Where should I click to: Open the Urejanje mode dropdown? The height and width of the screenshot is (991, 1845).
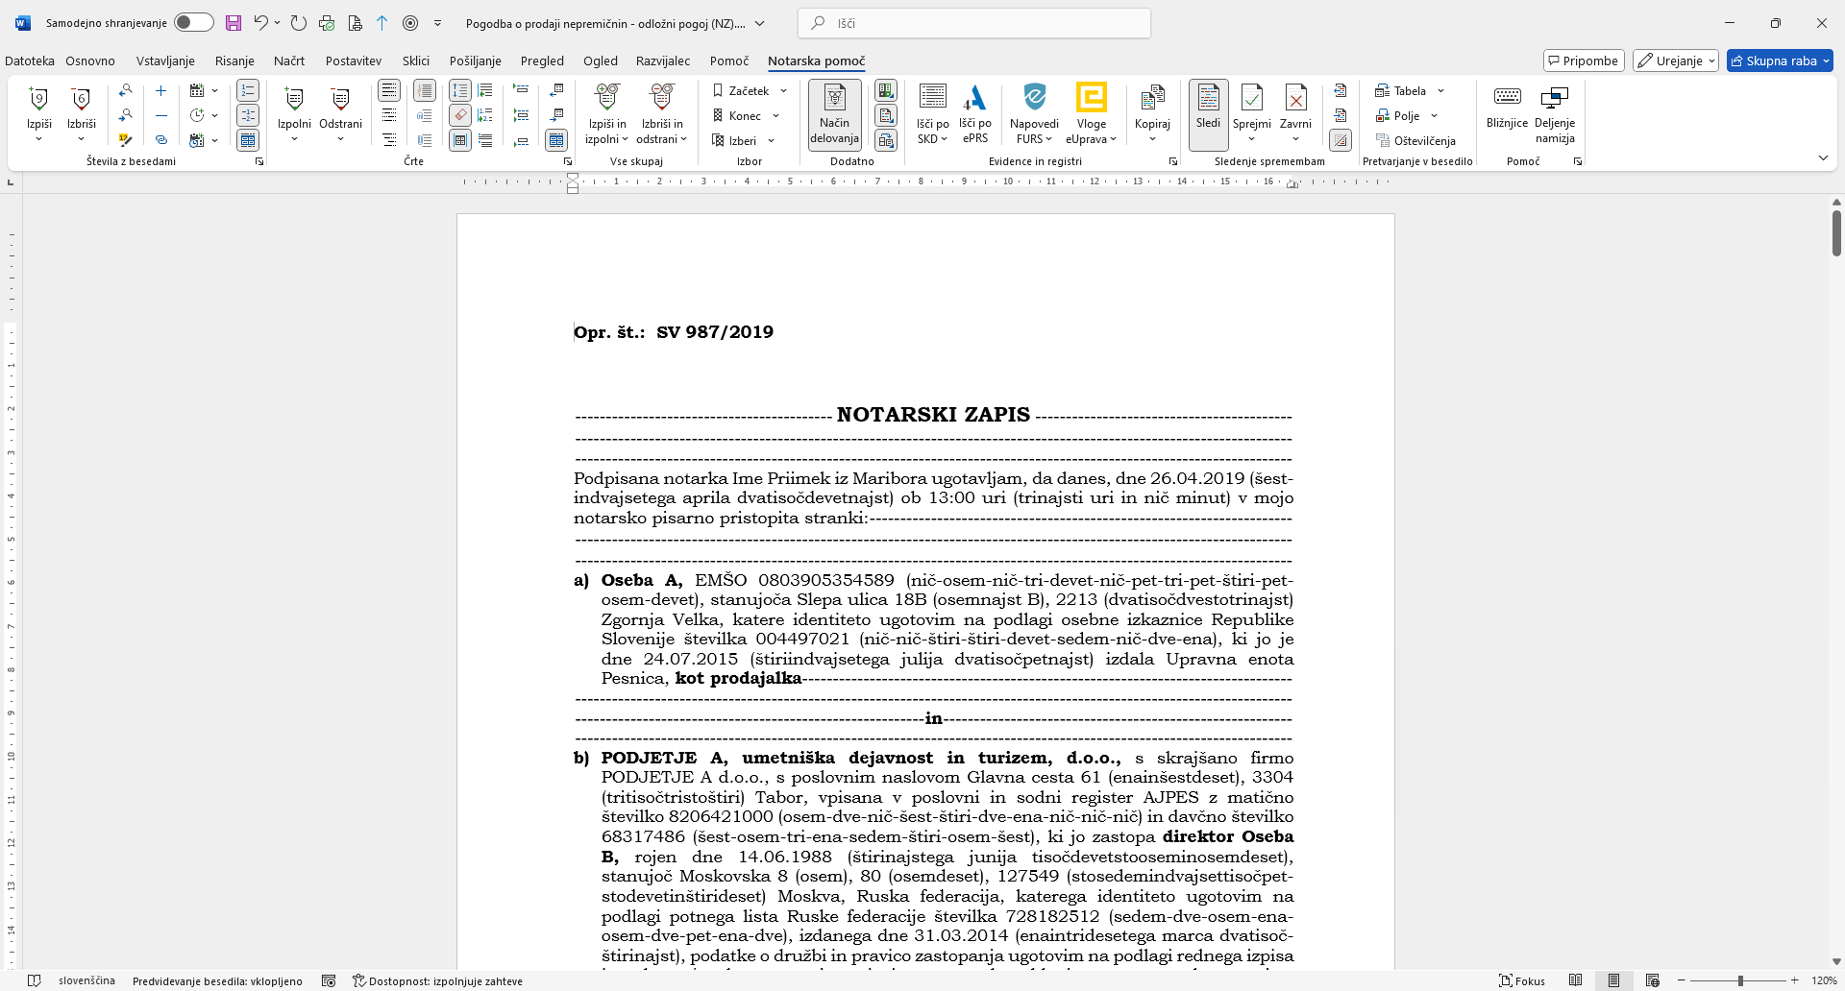1676,60
